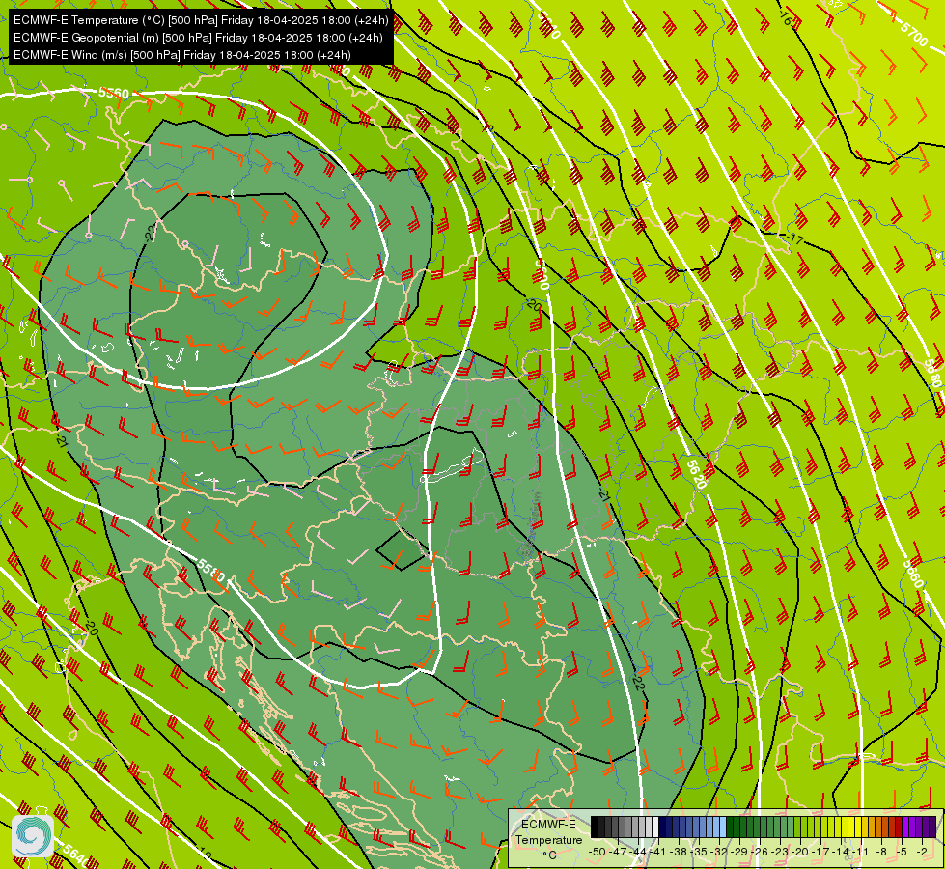Screen dimensions: 945x869
Task: Pick the dark red legend swatch above -5
Action: coord(899,827)
